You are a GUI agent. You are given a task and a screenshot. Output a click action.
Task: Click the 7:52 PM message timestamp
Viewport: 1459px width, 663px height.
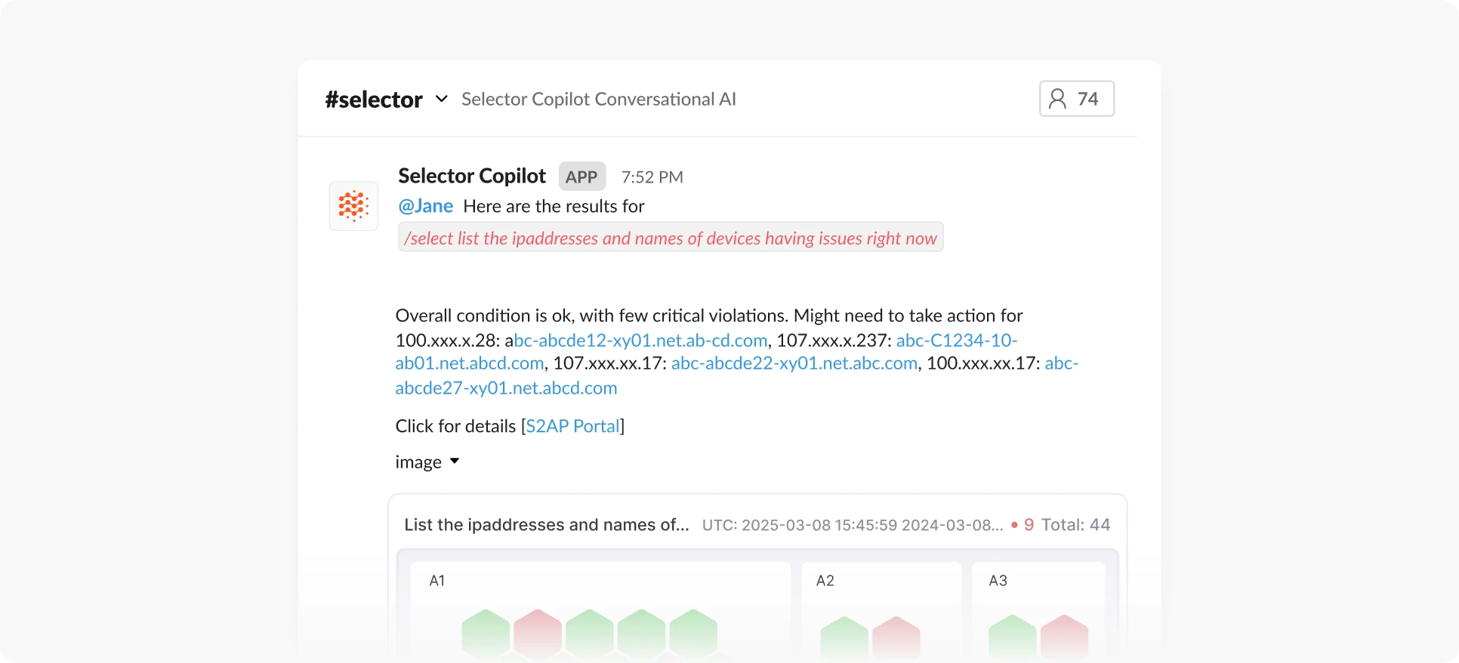(x=652, y=177)
